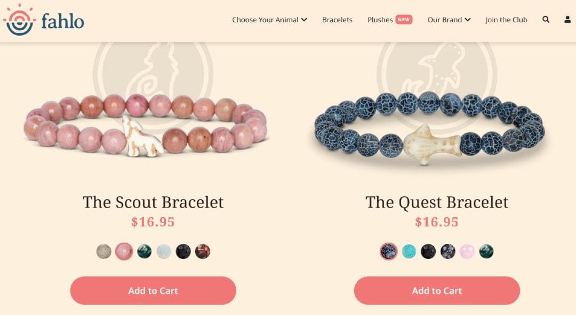
Task: Open the Bracelets menu item
Action: 337,20
